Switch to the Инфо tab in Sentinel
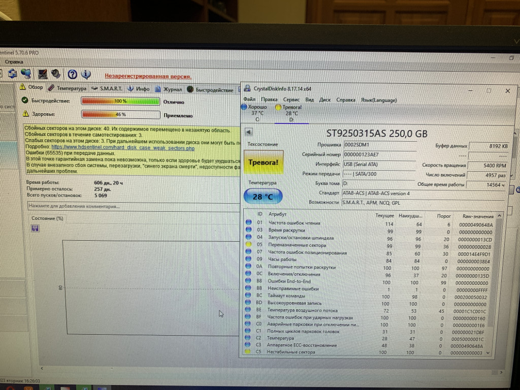 pyautogui.click(x=139, y=89)
